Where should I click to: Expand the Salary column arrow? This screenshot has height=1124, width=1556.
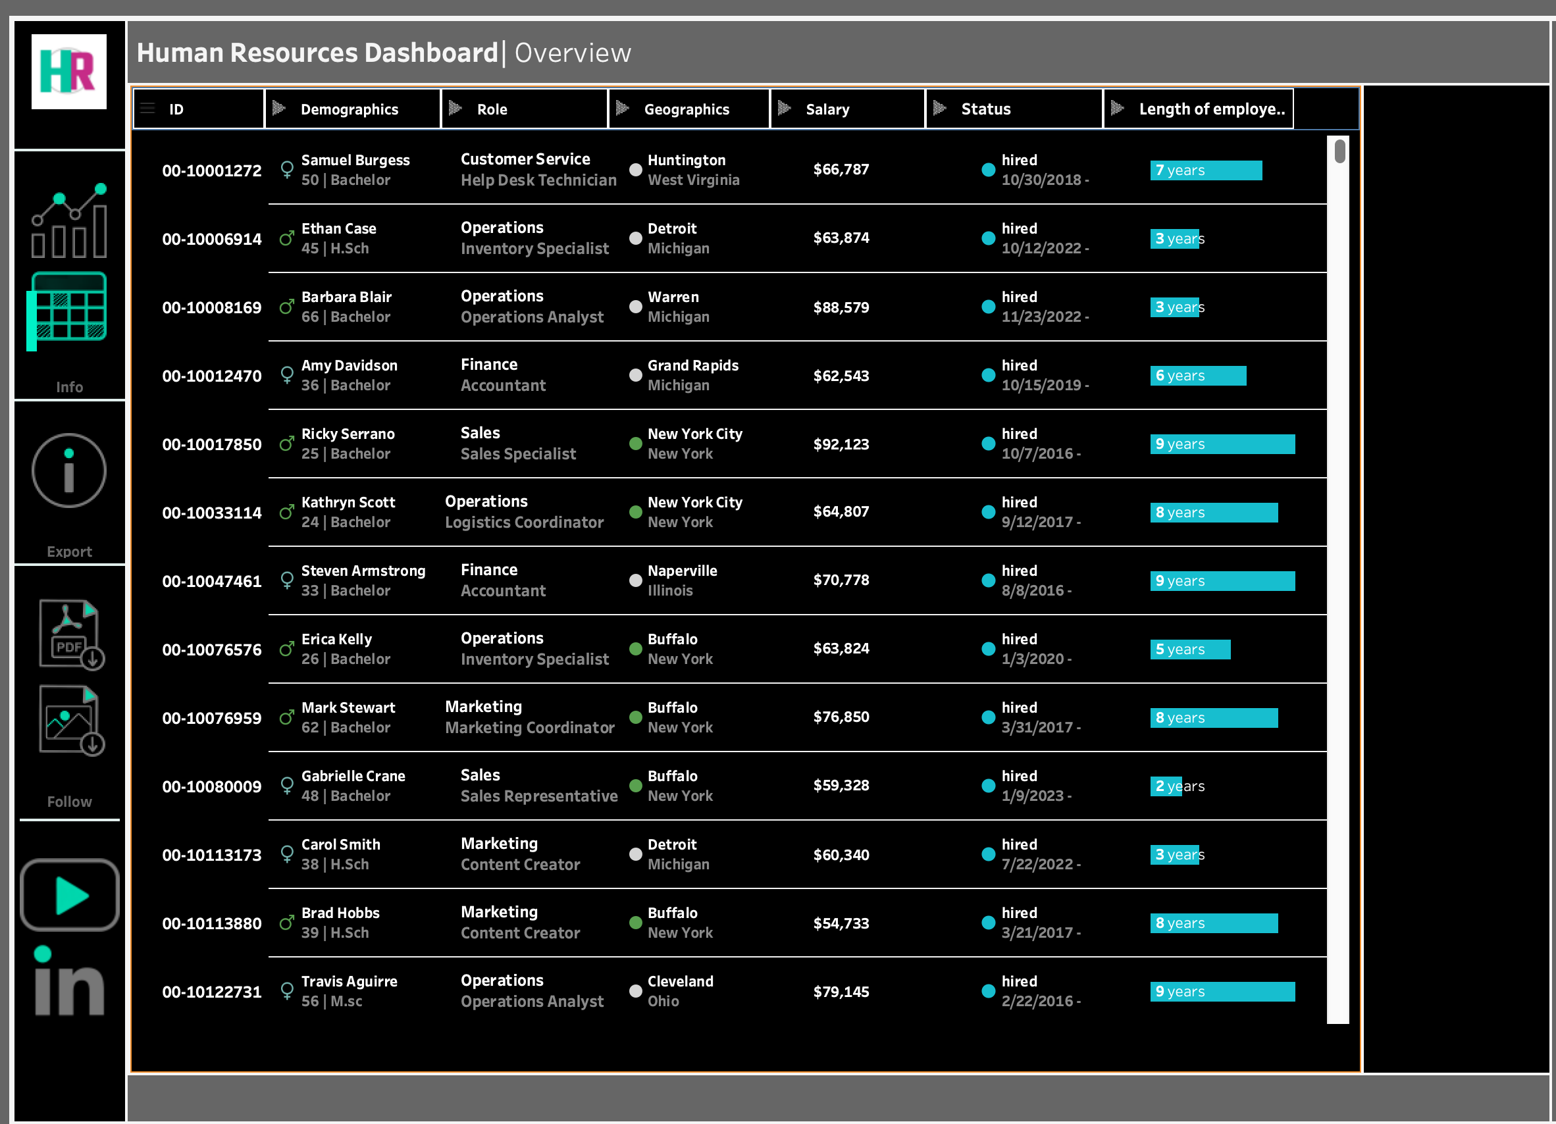tap(784, 109)
